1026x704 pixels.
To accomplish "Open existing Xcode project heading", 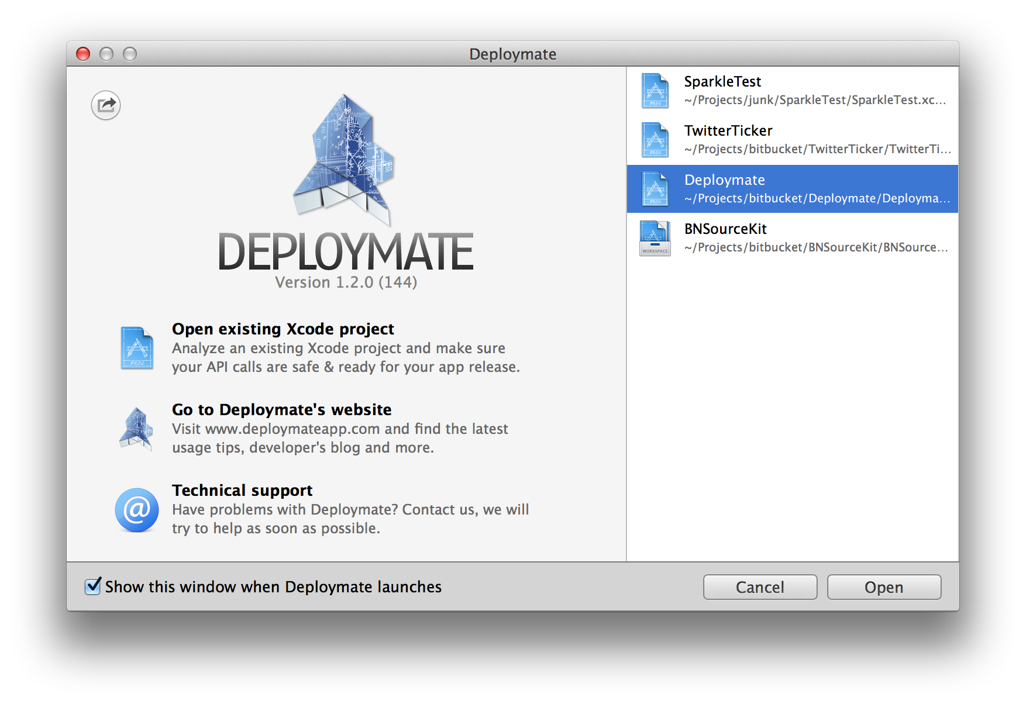I will coord(283,329).
